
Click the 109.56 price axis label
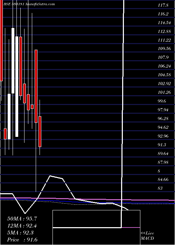(x=164, y=49)
